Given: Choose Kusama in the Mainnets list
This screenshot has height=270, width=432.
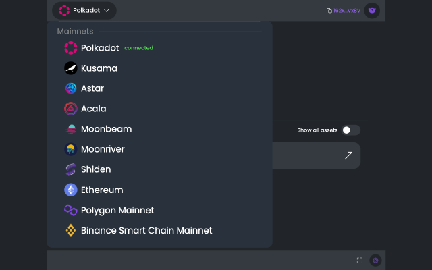Looking at the screenshot, I should pyautogui.click(x=99, y=68).
